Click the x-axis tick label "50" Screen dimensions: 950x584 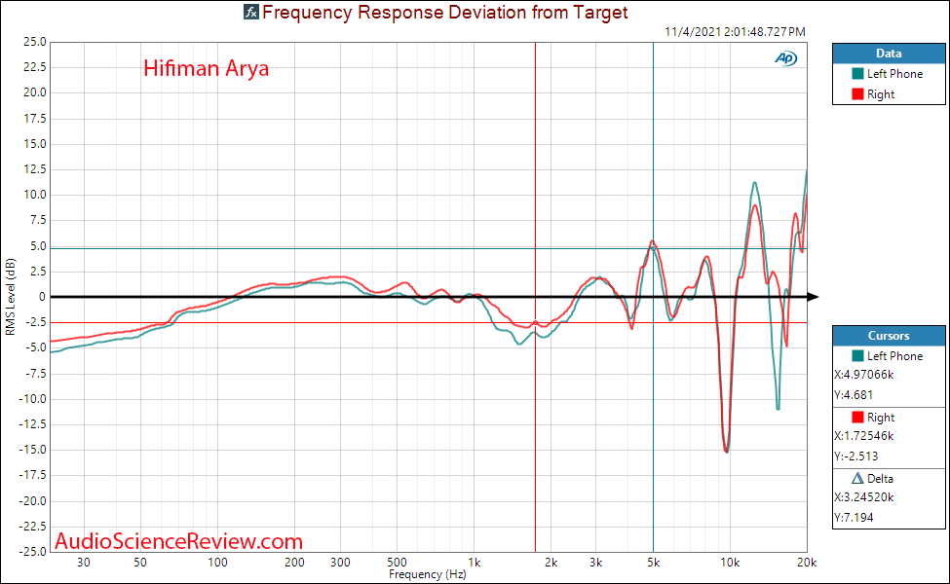[x=140, y=563]
